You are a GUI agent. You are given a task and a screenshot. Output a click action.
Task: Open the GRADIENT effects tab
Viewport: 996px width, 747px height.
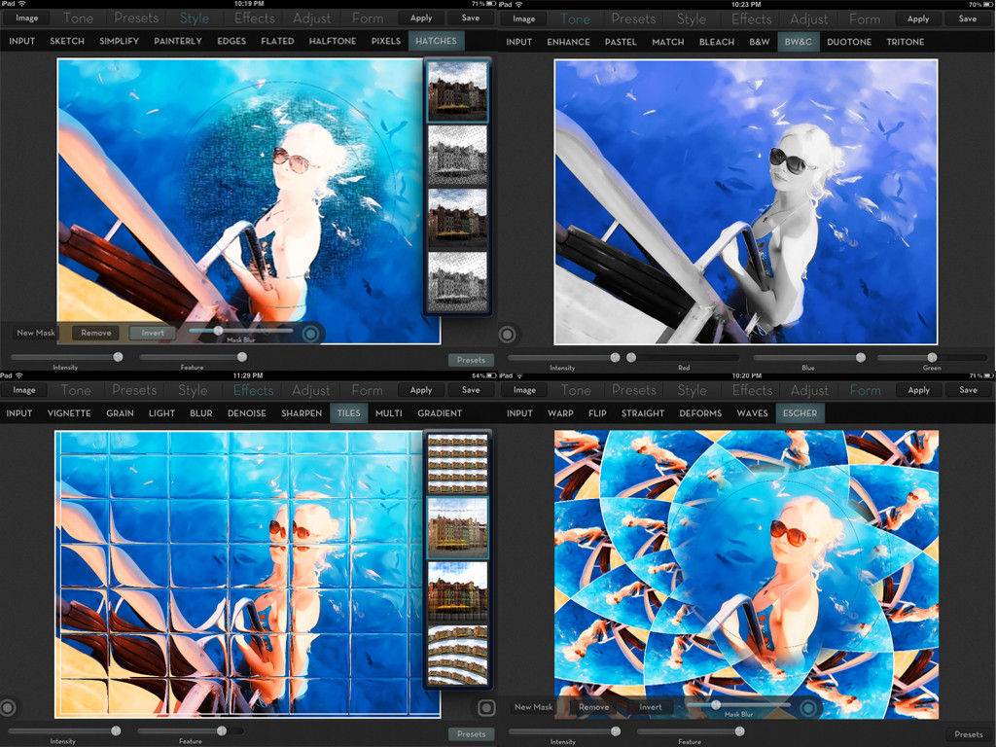point(440,412)
